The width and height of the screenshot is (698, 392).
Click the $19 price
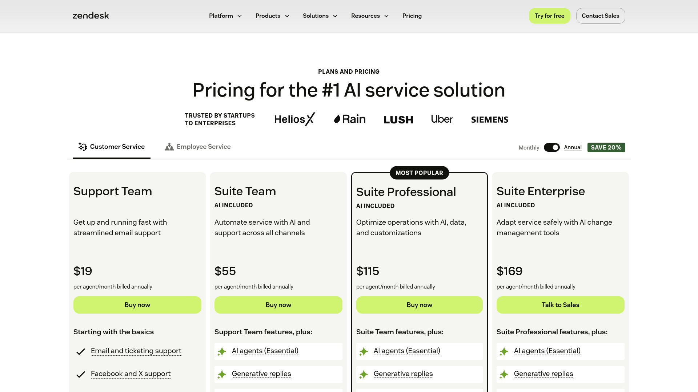83,271
